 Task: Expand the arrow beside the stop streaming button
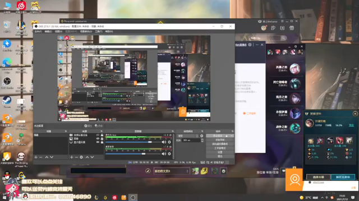[x=232, y=136]
